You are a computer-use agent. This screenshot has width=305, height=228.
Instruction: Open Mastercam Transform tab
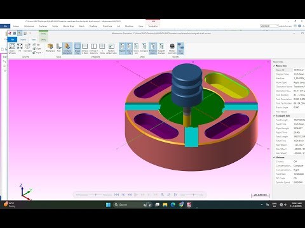(x=107, y=26)
